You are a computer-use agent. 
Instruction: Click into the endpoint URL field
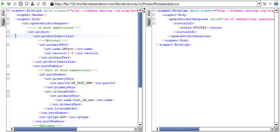(155, 4)
